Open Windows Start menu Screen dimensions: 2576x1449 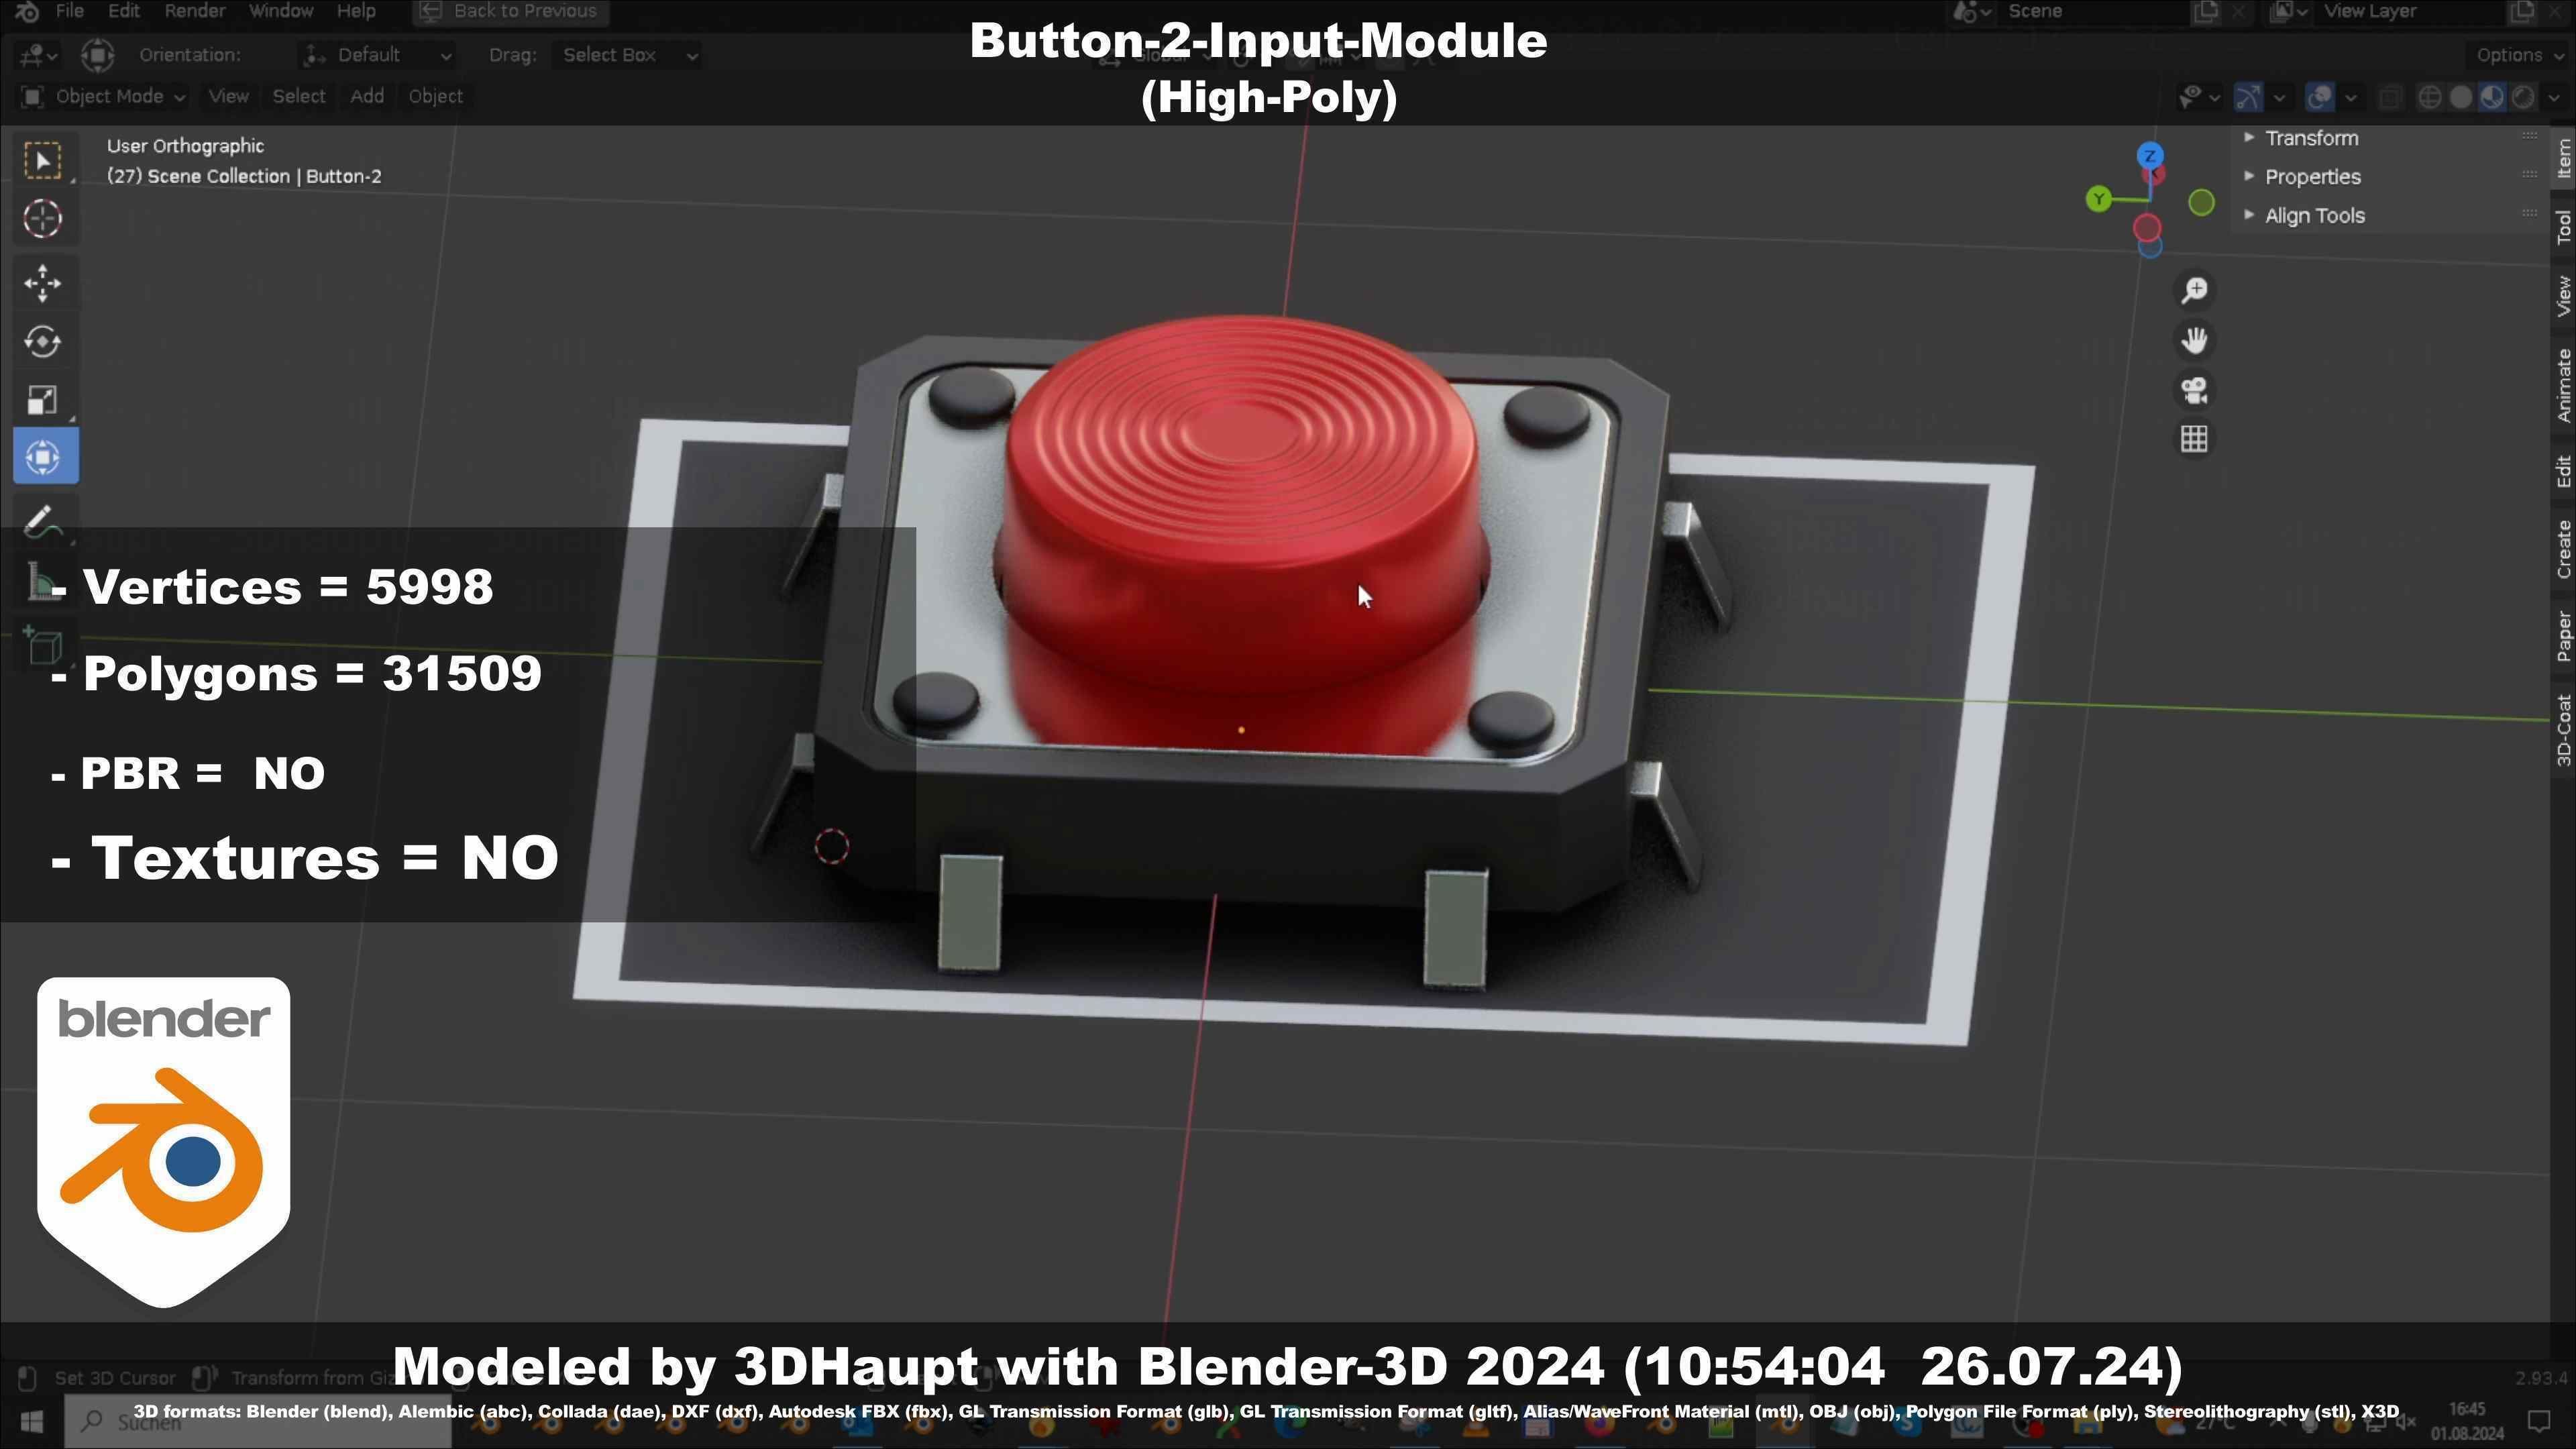31,1421
